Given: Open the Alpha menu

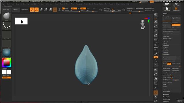Looking at the screenshot, I should click(4, 4).
